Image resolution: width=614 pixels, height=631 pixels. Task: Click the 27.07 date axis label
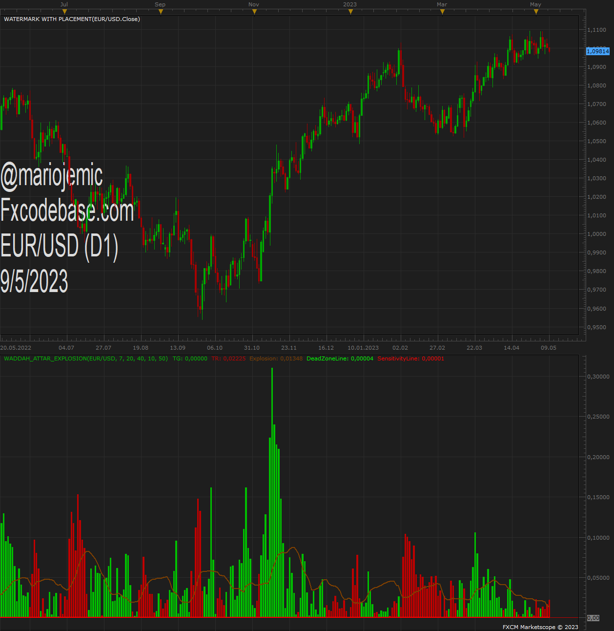(103, 348)
